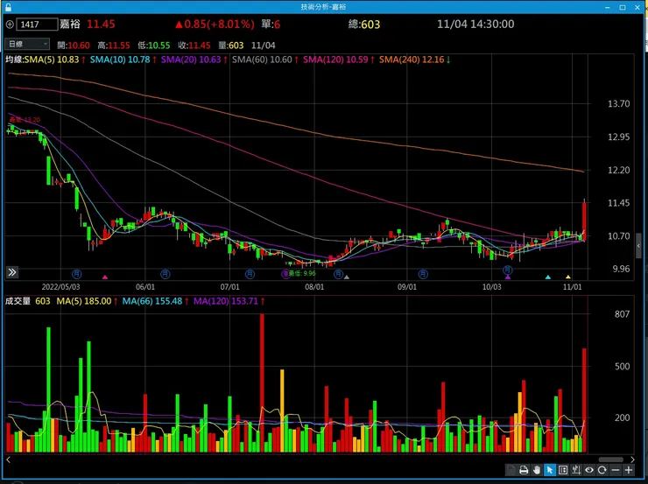Viewport: 648px width, 484px height.
Task: Click the timestamp 11/04 14:30:00
Action: [475, 24]
